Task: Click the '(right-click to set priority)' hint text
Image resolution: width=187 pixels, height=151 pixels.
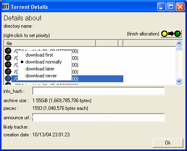Action: click(x=27, y=35)
